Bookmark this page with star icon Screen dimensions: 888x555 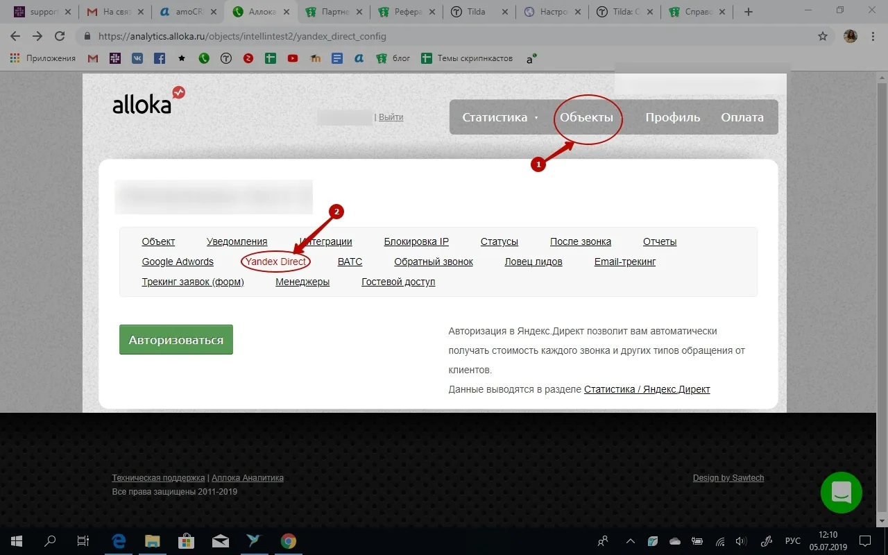pyautogui.click(x=823, y=36)
